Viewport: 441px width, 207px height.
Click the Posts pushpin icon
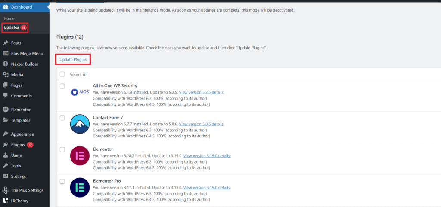(5, 43)
